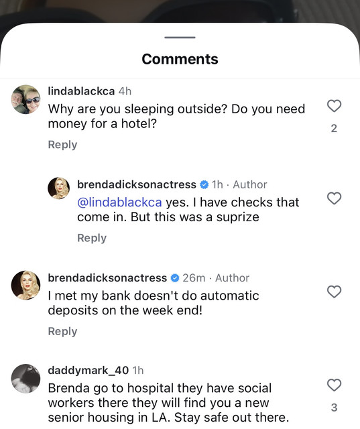
Task: Open brendadicksonactress username on 1h reply
Action: 137,184
